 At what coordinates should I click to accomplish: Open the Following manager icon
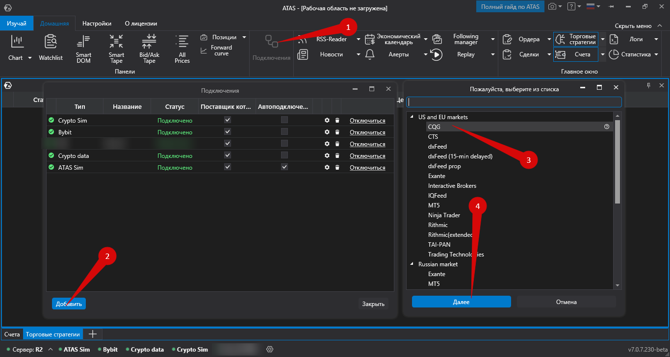[x=437, y=39]
